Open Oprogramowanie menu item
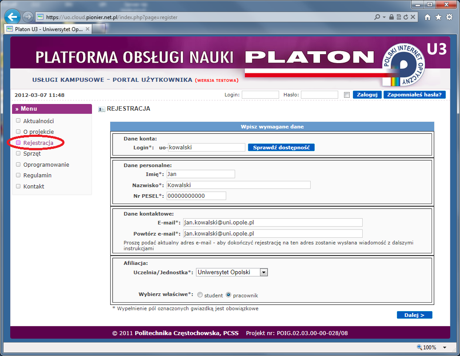The image size is (460, 356). 46,164
